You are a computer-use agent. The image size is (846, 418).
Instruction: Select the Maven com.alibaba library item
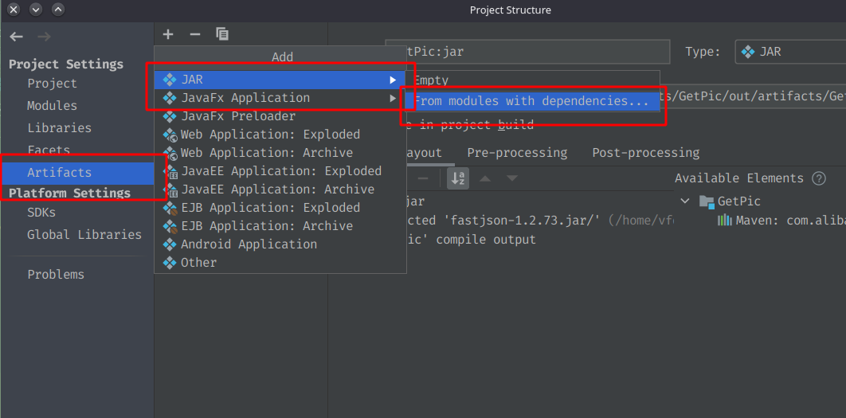click(x=781, y=220)
